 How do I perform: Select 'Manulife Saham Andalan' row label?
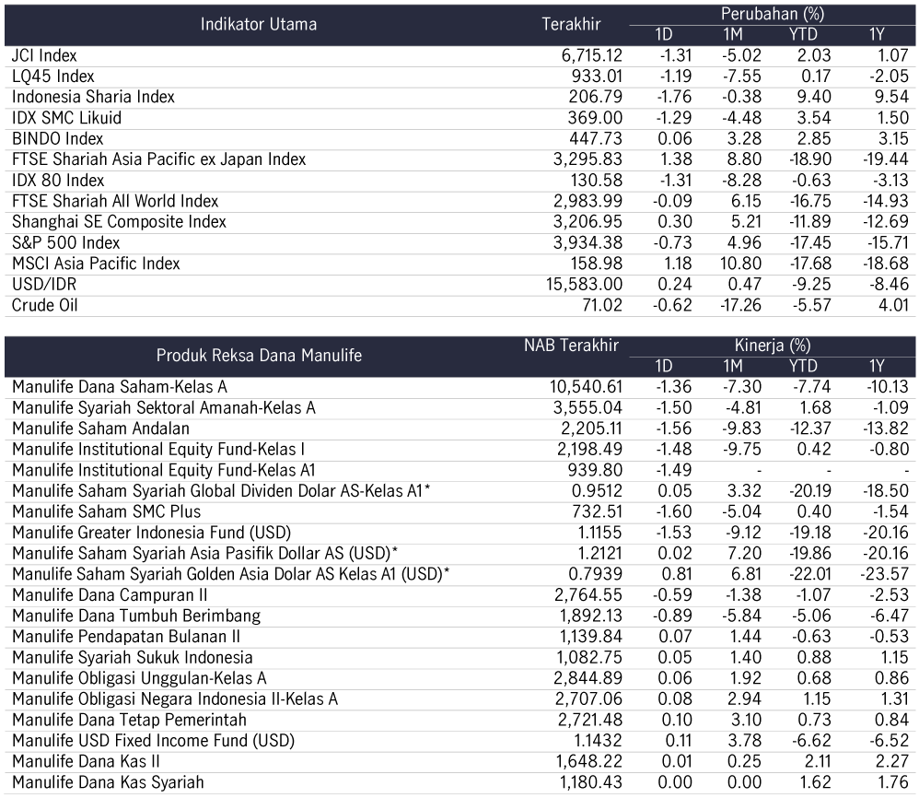point(100,428)
